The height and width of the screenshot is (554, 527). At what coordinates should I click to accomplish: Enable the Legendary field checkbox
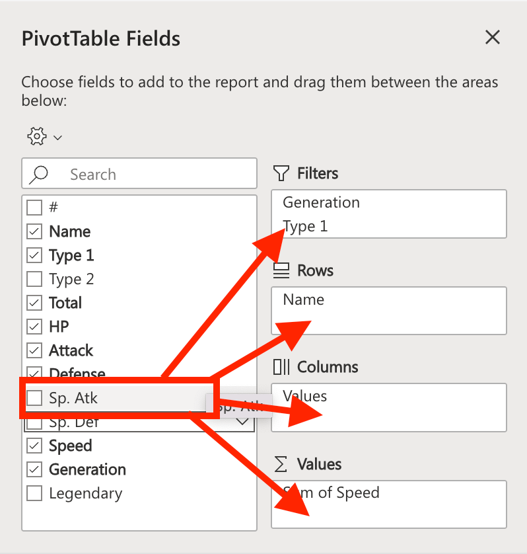tap(34, 493)
